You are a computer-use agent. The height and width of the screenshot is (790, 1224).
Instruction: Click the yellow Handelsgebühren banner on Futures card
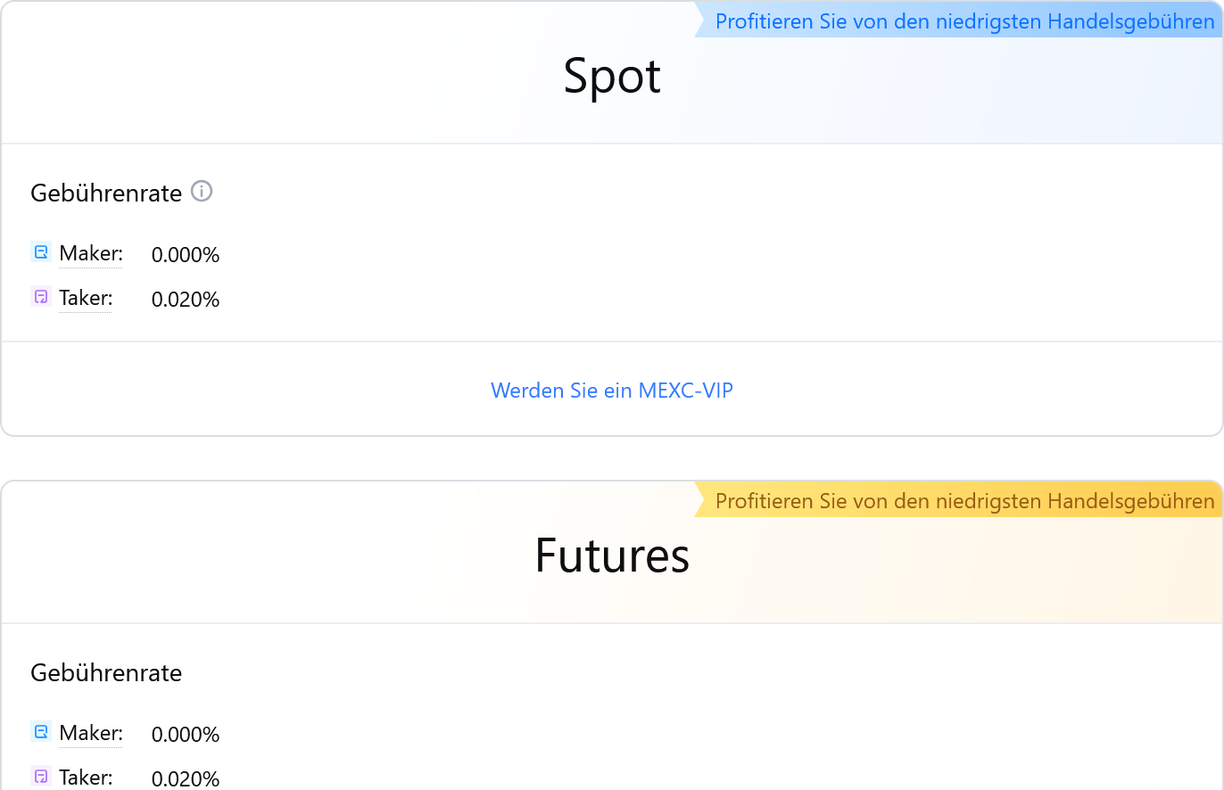click(959, 501)
